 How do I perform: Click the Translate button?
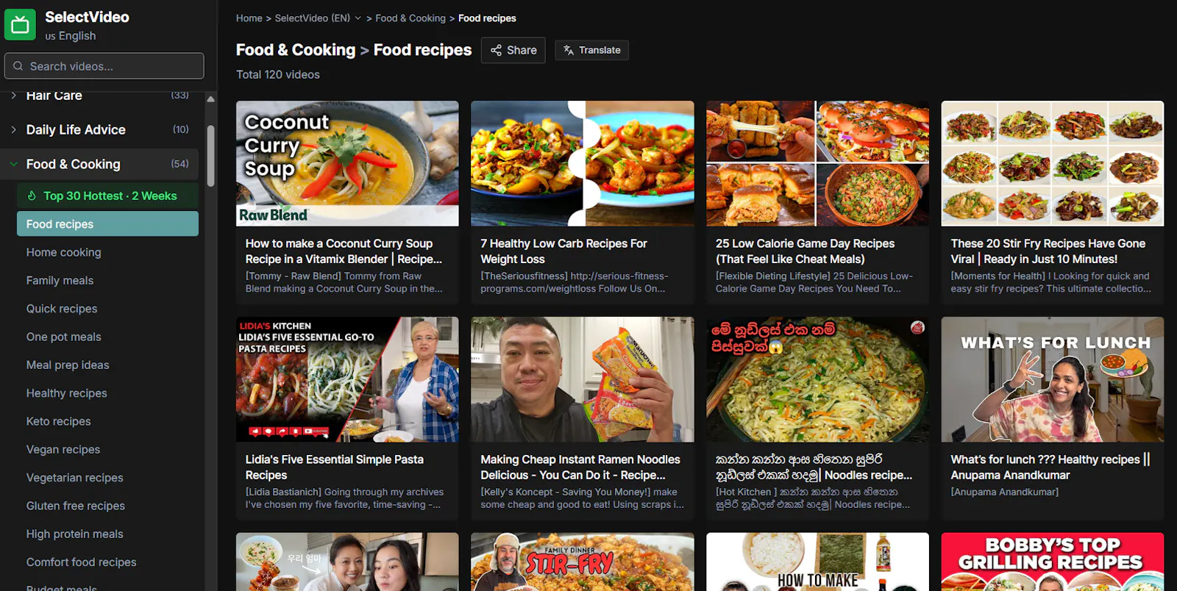pos(591,50)
